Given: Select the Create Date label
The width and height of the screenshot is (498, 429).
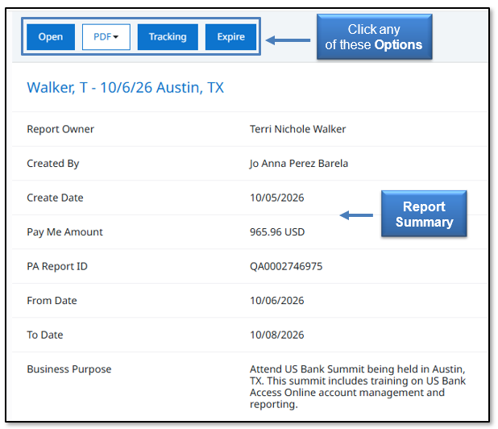Looking at the screenshot, I should [55, 198].
